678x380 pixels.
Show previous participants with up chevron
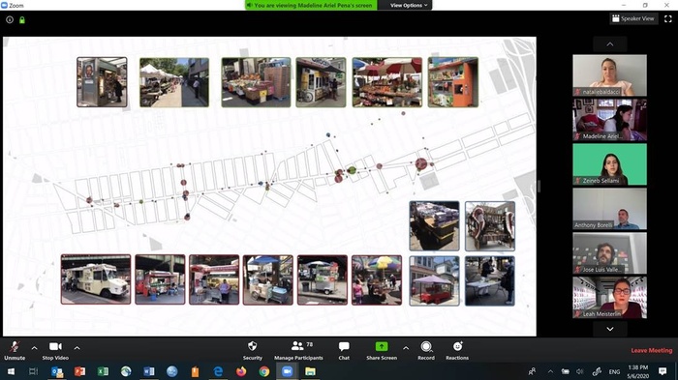click(x=609, y=44)
